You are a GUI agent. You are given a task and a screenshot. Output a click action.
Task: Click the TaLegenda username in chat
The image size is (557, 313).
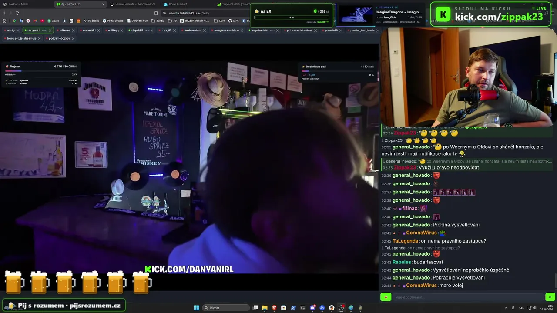coord(406,241)
